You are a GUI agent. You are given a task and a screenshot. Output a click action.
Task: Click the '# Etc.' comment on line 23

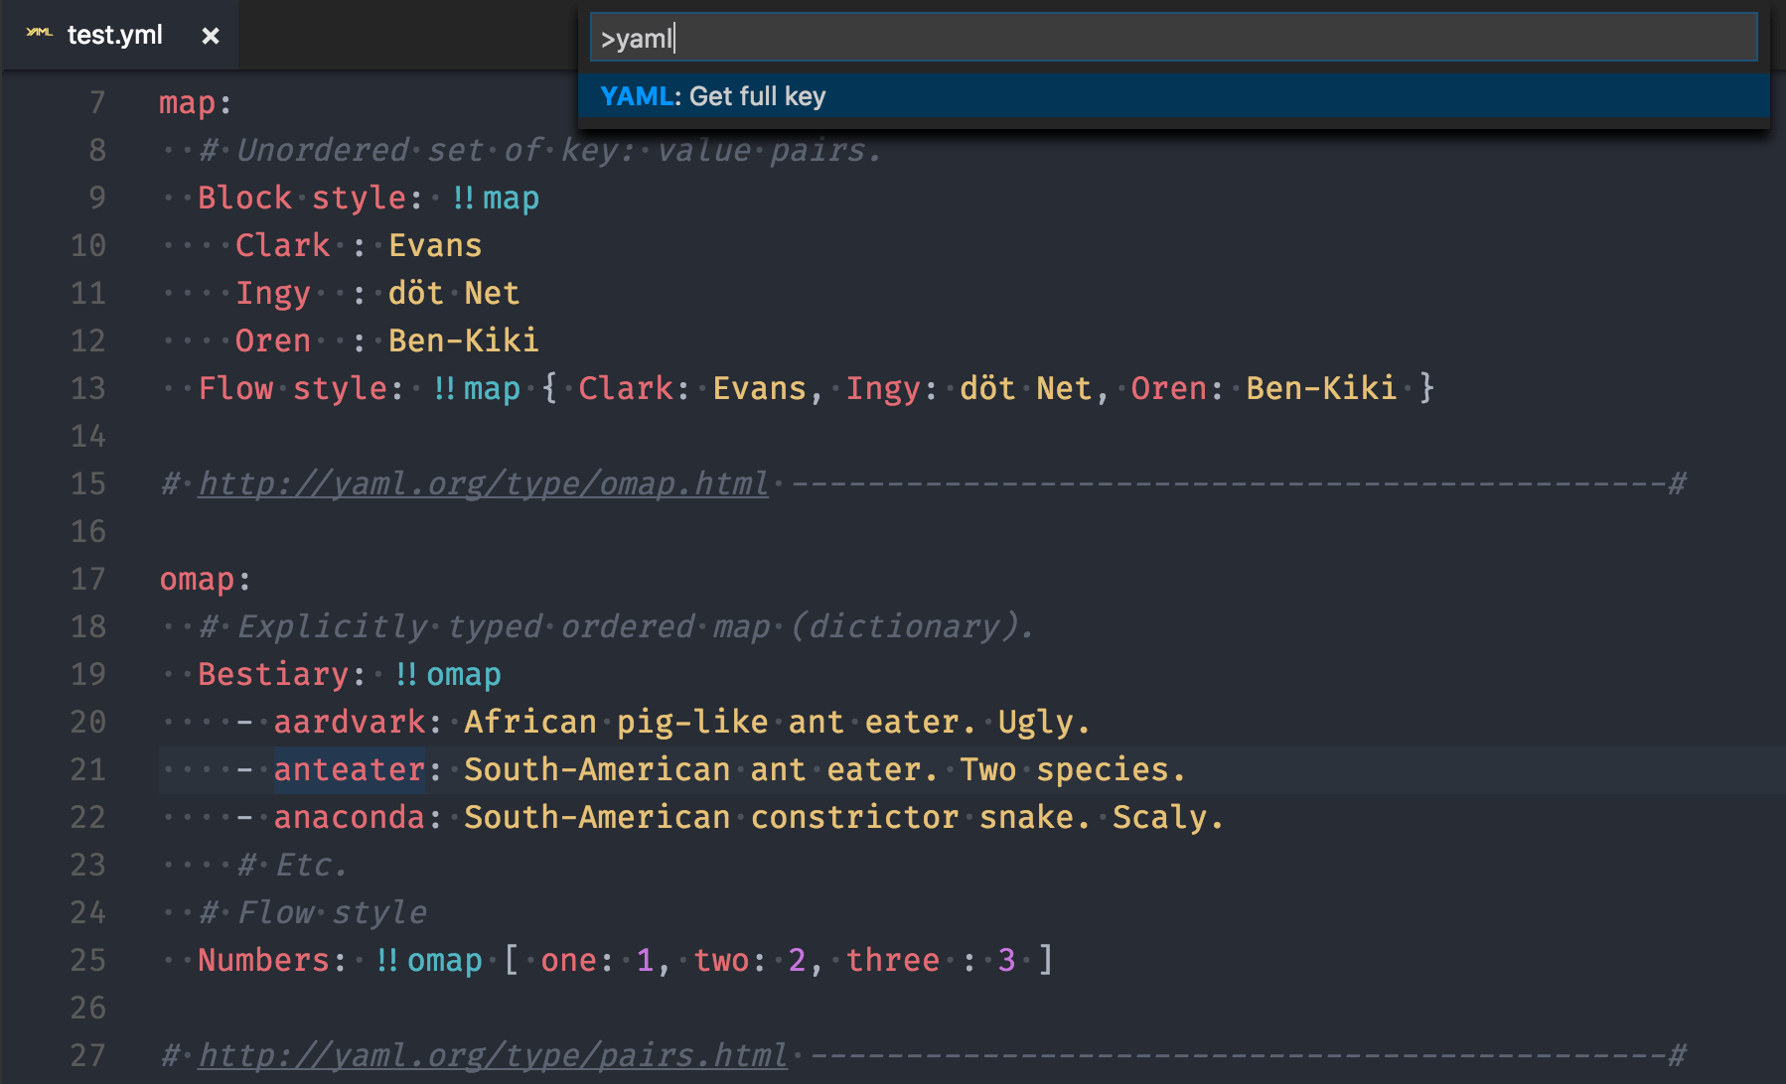tap(293, 865)
